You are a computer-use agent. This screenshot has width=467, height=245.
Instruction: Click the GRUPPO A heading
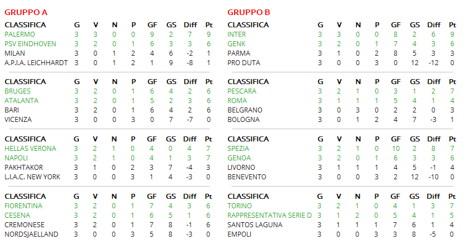24,12
